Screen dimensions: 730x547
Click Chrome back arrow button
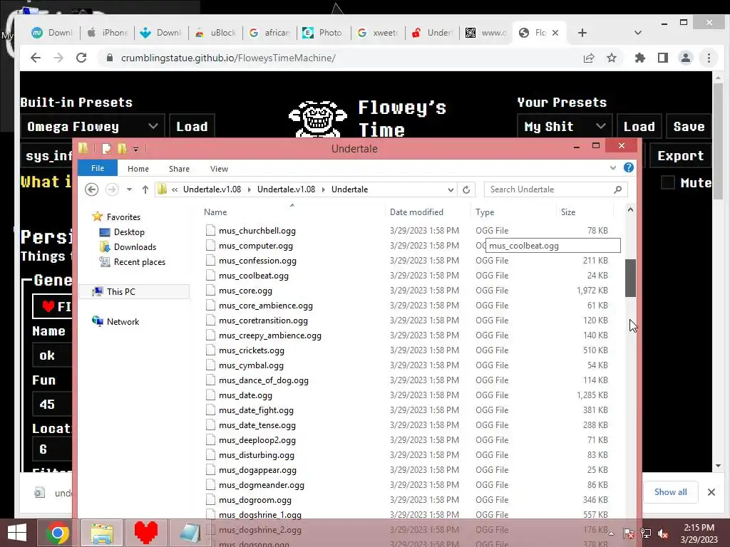click(36, 58)
